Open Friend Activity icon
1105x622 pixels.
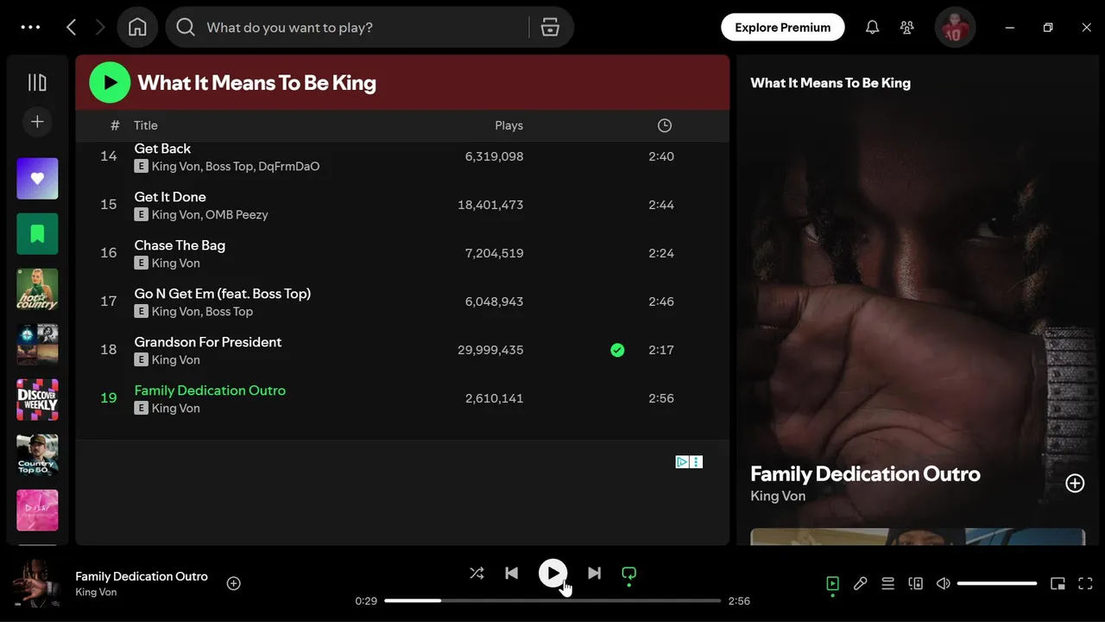(906, 28)
